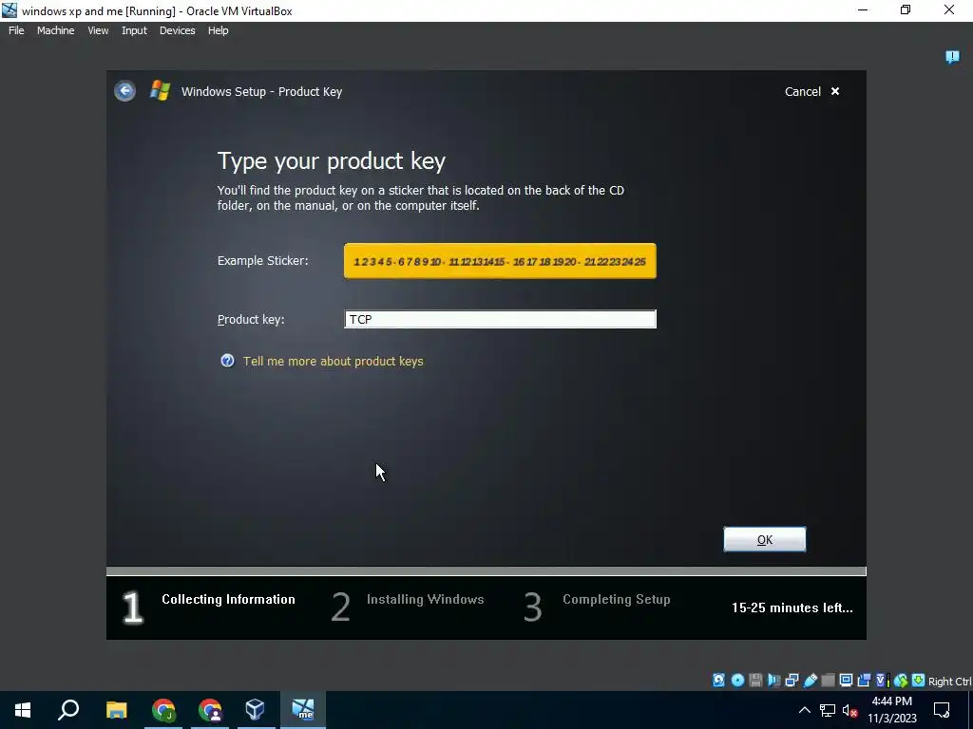
Task: Click the 'Collecting Information' step label
Action: [228, 600]
